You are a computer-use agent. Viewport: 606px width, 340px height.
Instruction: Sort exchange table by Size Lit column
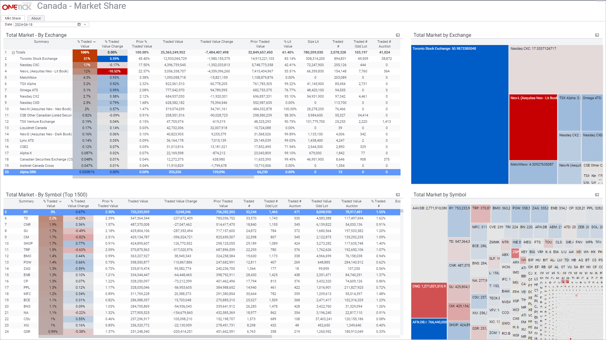[313, 42]
